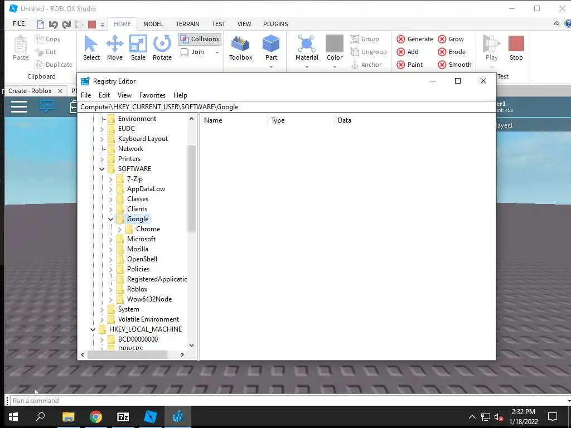Image resolution: width=571 pixels, height=428 pixels.
Task: Click the gray Color swatch
Action: point(335,43)
